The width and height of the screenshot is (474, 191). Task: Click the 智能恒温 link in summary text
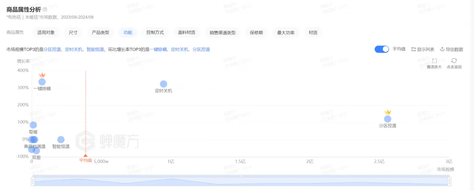pyautogui.click(x=95, y=50)
